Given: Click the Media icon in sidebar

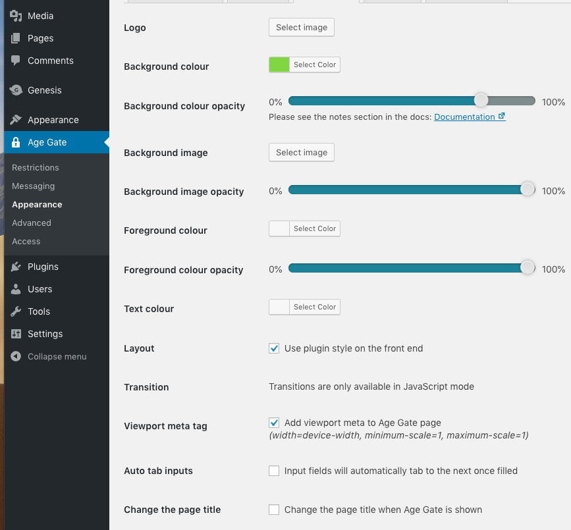Looking at the screenshot, I should [x=16, y=16].
